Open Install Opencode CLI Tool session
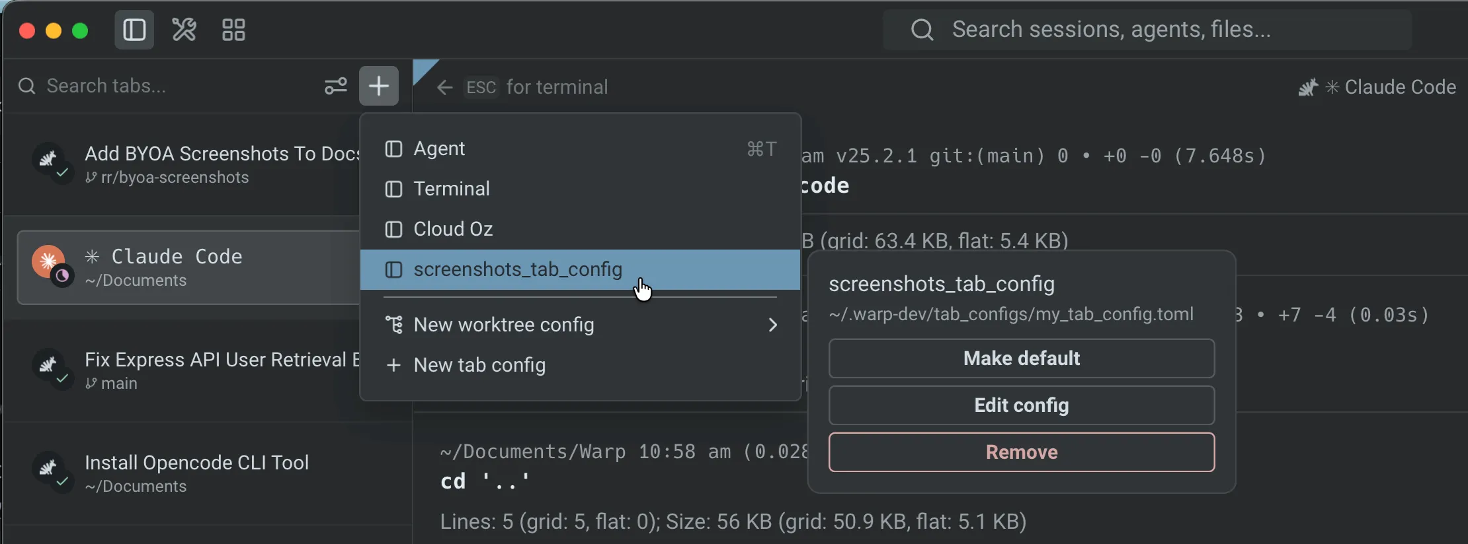 point(208,473)
